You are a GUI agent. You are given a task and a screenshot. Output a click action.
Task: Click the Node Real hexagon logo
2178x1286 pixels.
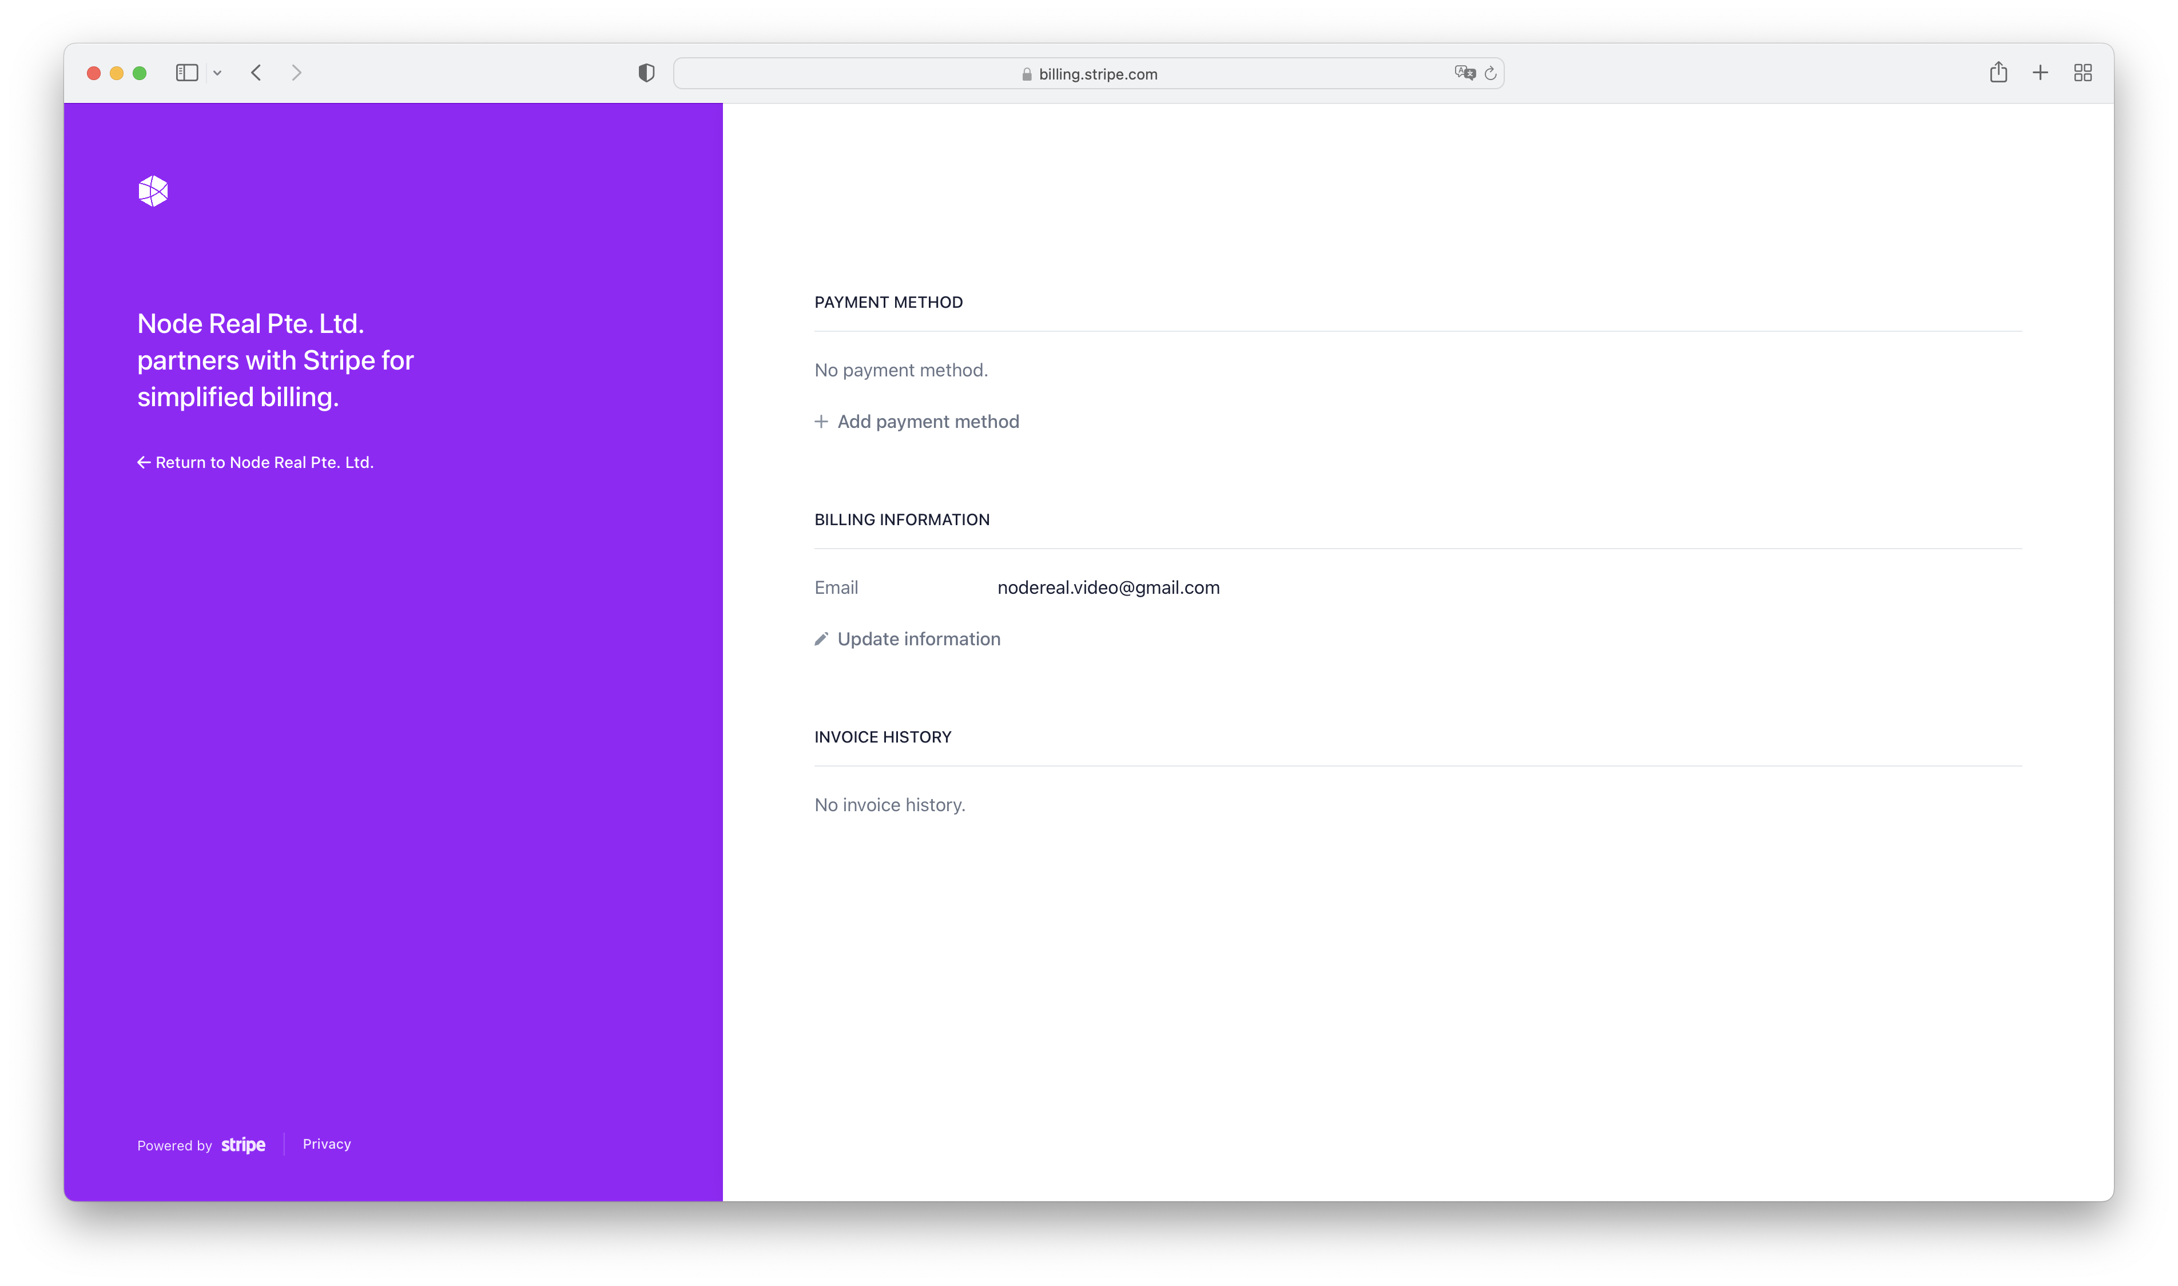pos(153,190)
